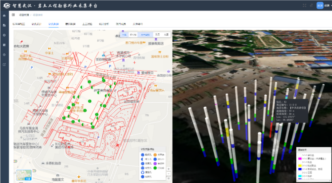Open the map layers menu icon below zoom

pos(168,178)
